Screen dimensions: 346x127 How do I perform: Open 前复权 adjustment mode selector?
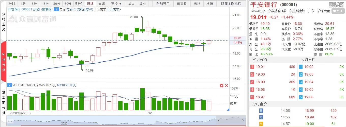click(x=182, y=4)
